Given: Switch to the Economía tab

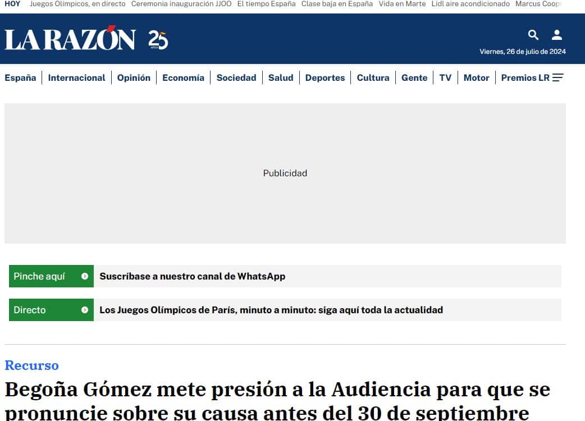Looking at the screenshot, I should pos(183,77).
